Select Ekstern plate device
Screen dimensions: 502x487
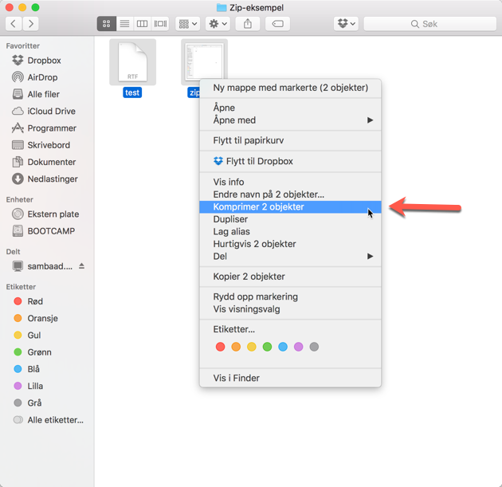[x=53, y=214]
